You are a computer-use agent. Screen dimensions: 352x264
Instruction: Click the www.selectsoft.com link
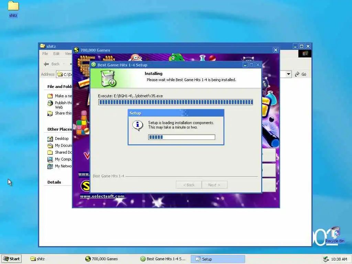point(102,196)
